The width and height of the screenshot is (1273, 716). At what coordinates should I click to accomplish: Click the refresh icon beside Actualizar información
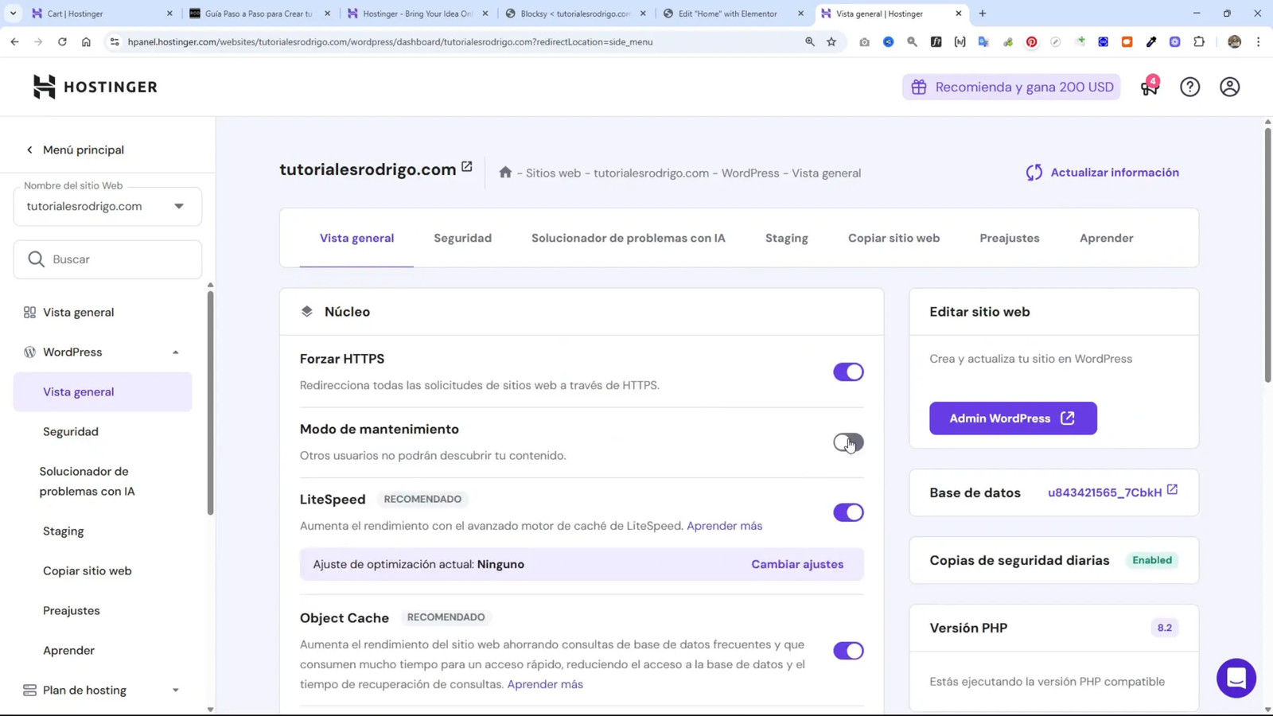click(x=1034, y=172)
